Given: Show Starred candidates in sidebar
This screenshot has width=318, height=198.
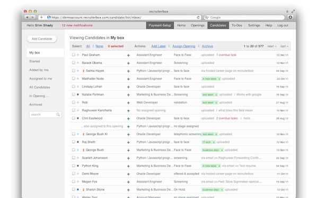Looking at the screenshot, I should click(34, 61).
